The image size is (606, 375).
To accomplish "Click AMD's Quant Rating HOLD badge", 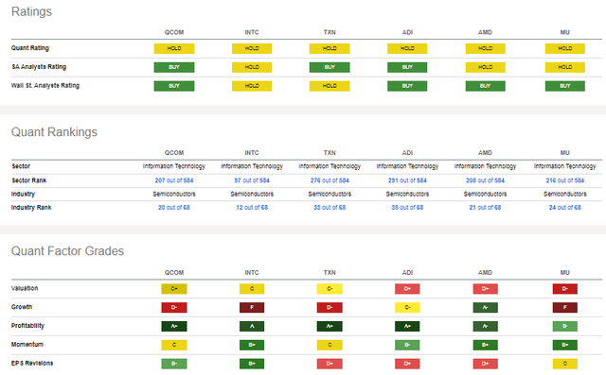I will 485,48.
